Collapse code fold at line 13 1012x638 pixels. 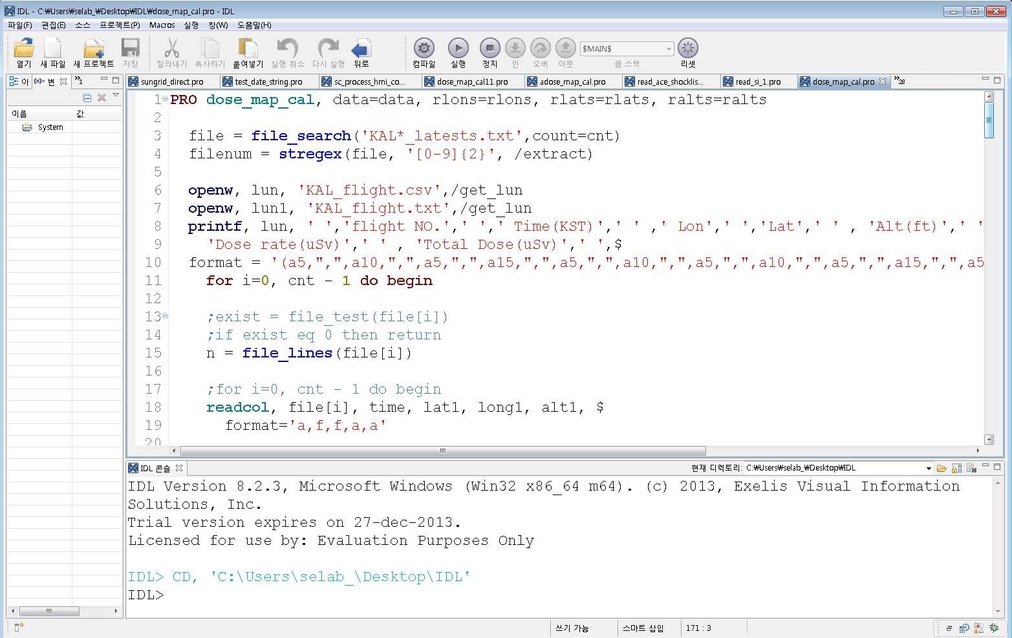(x=165, y=316)
